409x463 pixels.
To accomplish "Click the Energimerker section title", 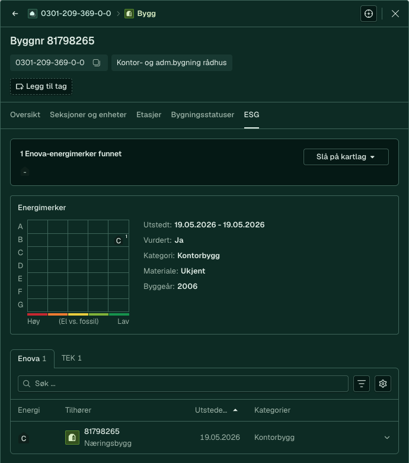I will [41, 208].
